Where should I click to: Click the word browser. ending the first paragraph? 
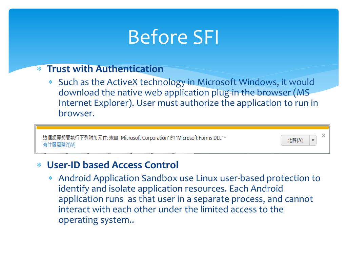click(77, 113)
